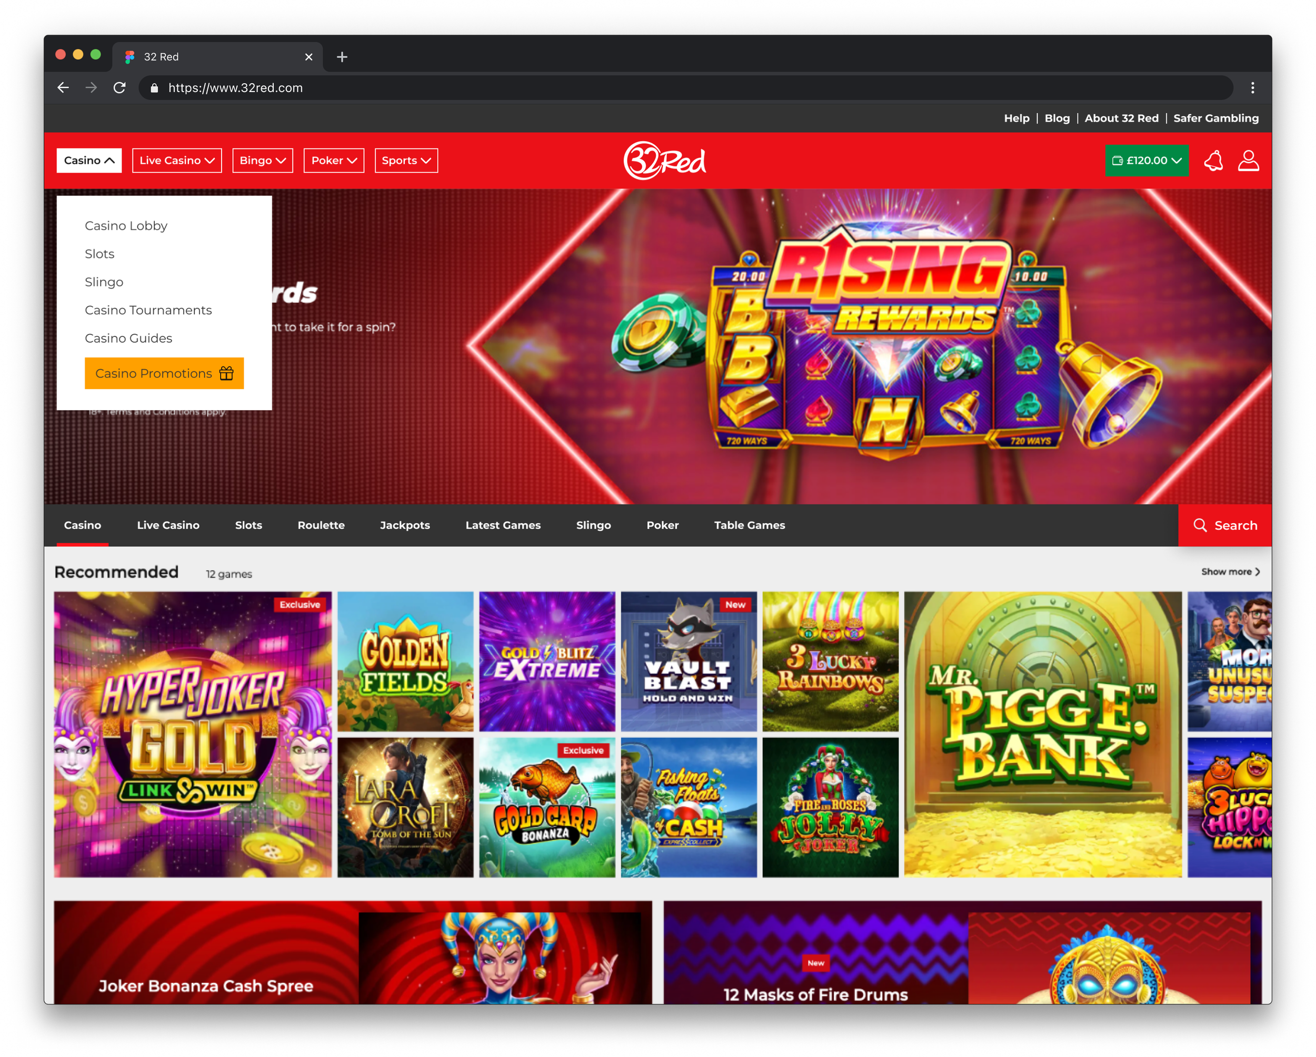Screen dimensions: 1316x1057
Task: Click the 32Red logo
Action: pos(664,161)
